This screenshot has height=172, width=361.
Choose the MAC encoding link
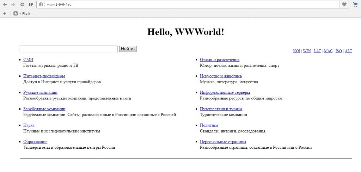pyautogui.click(x=328, y=51)
